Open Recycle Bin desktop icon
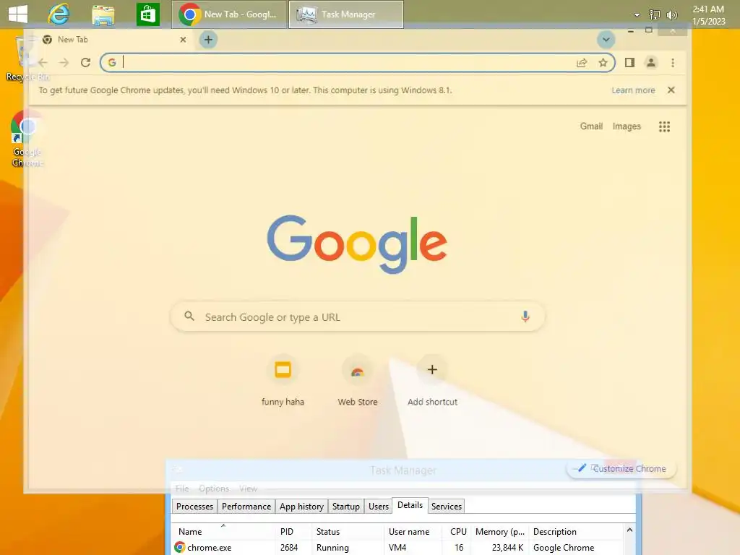 point(27,59)
